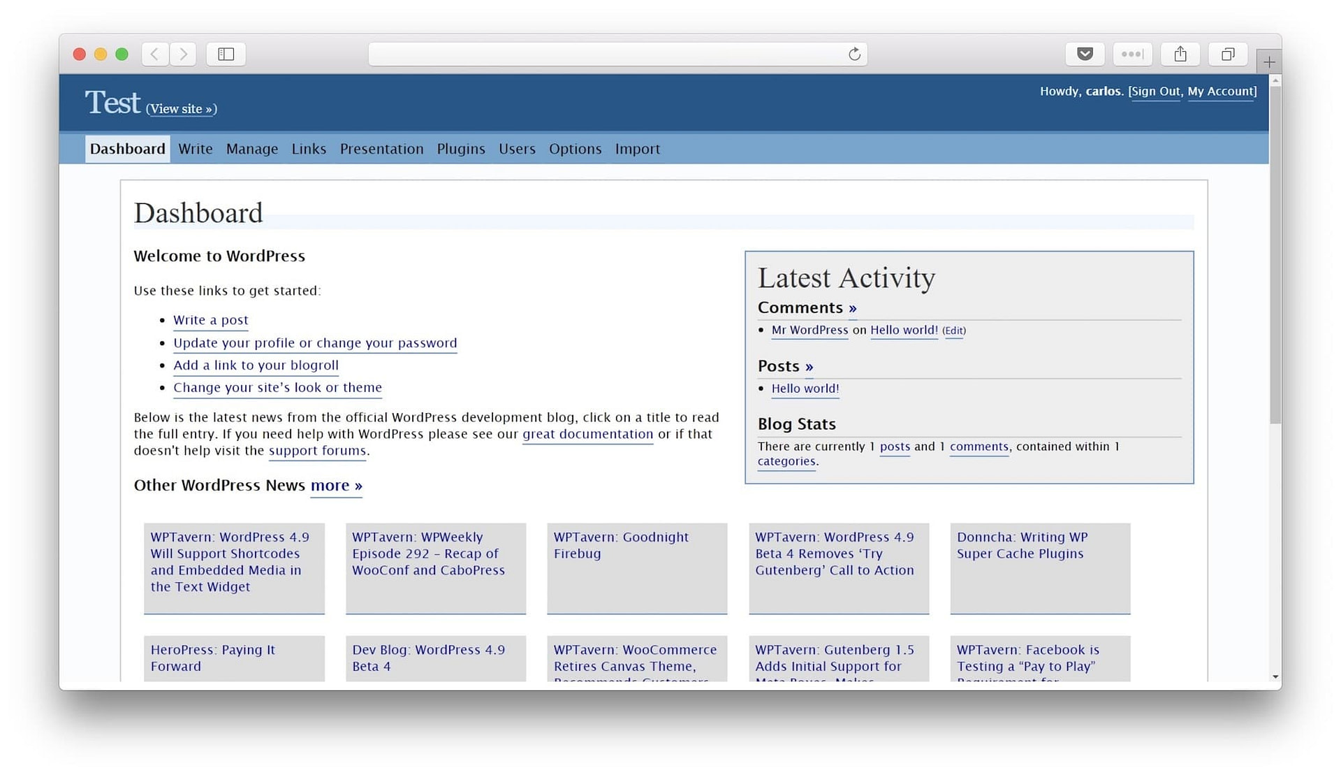The height and width of the screenshot is (775, 1341).
Task: Click the Pocket extension icon
Action: pyautogui.click(x=1085, y=54)
